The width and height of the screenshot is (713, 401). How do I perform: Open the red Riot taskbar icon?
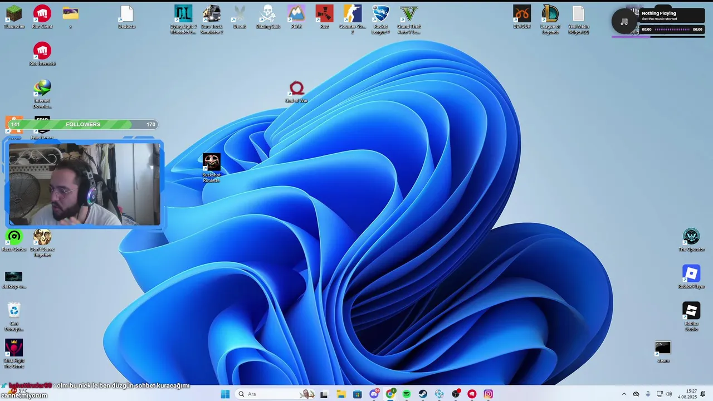coord(472,394)
